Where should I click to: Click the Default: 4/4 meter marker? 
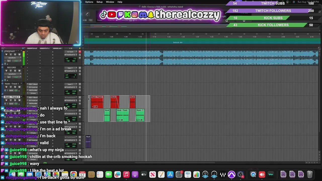(x=178, y=42)
